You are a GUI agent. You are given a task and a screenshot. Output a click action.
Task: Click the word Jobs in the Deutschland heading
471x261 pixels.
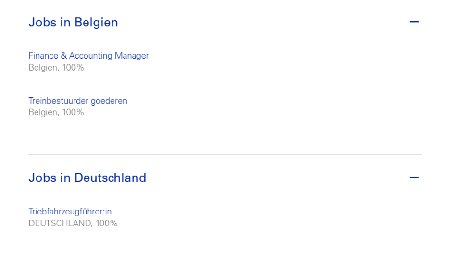(x=42, y=178)
